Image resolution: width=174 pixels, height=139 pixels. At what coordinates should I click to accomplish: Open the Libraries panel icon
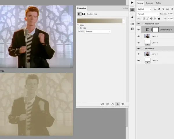132,10
